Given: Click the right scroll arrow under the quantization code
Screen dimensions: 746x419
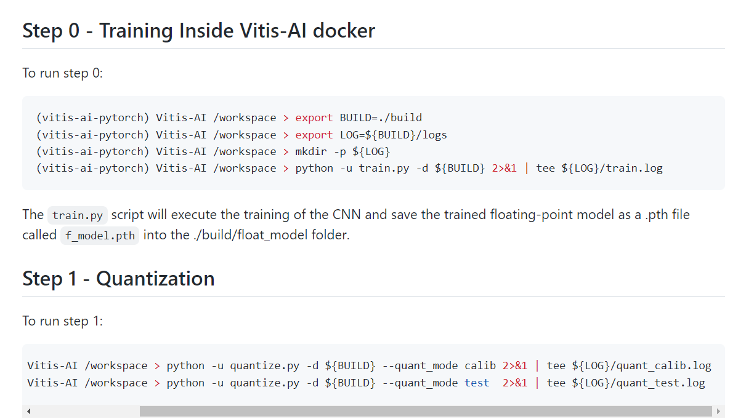Looking at the screenshot, I should tap(718, 411).
